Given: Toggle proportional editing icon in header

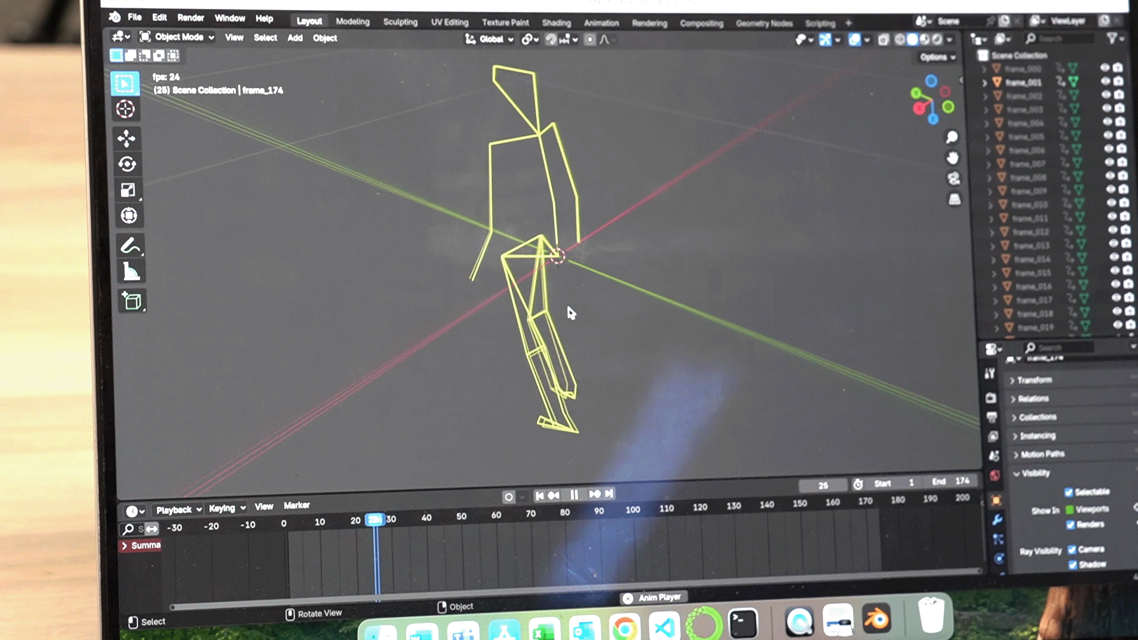Looking at the screenshot, I should coord(590,40).
